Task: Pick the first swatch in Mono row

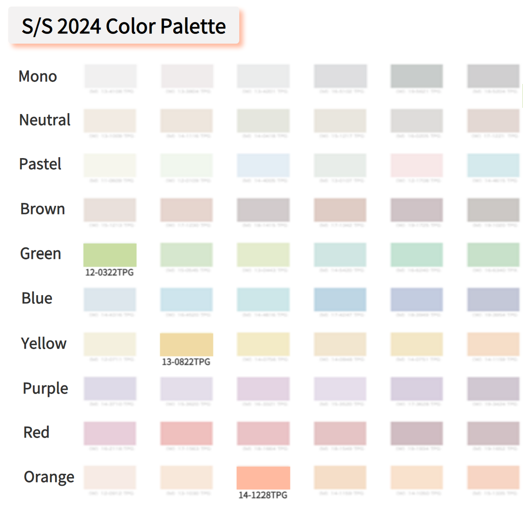Action: tap(110, 76)
